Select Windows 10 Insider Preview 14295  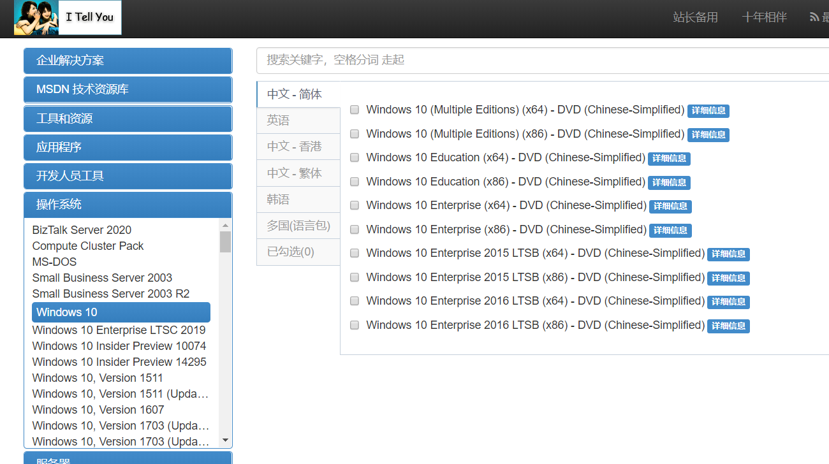[x=119, y=362]
